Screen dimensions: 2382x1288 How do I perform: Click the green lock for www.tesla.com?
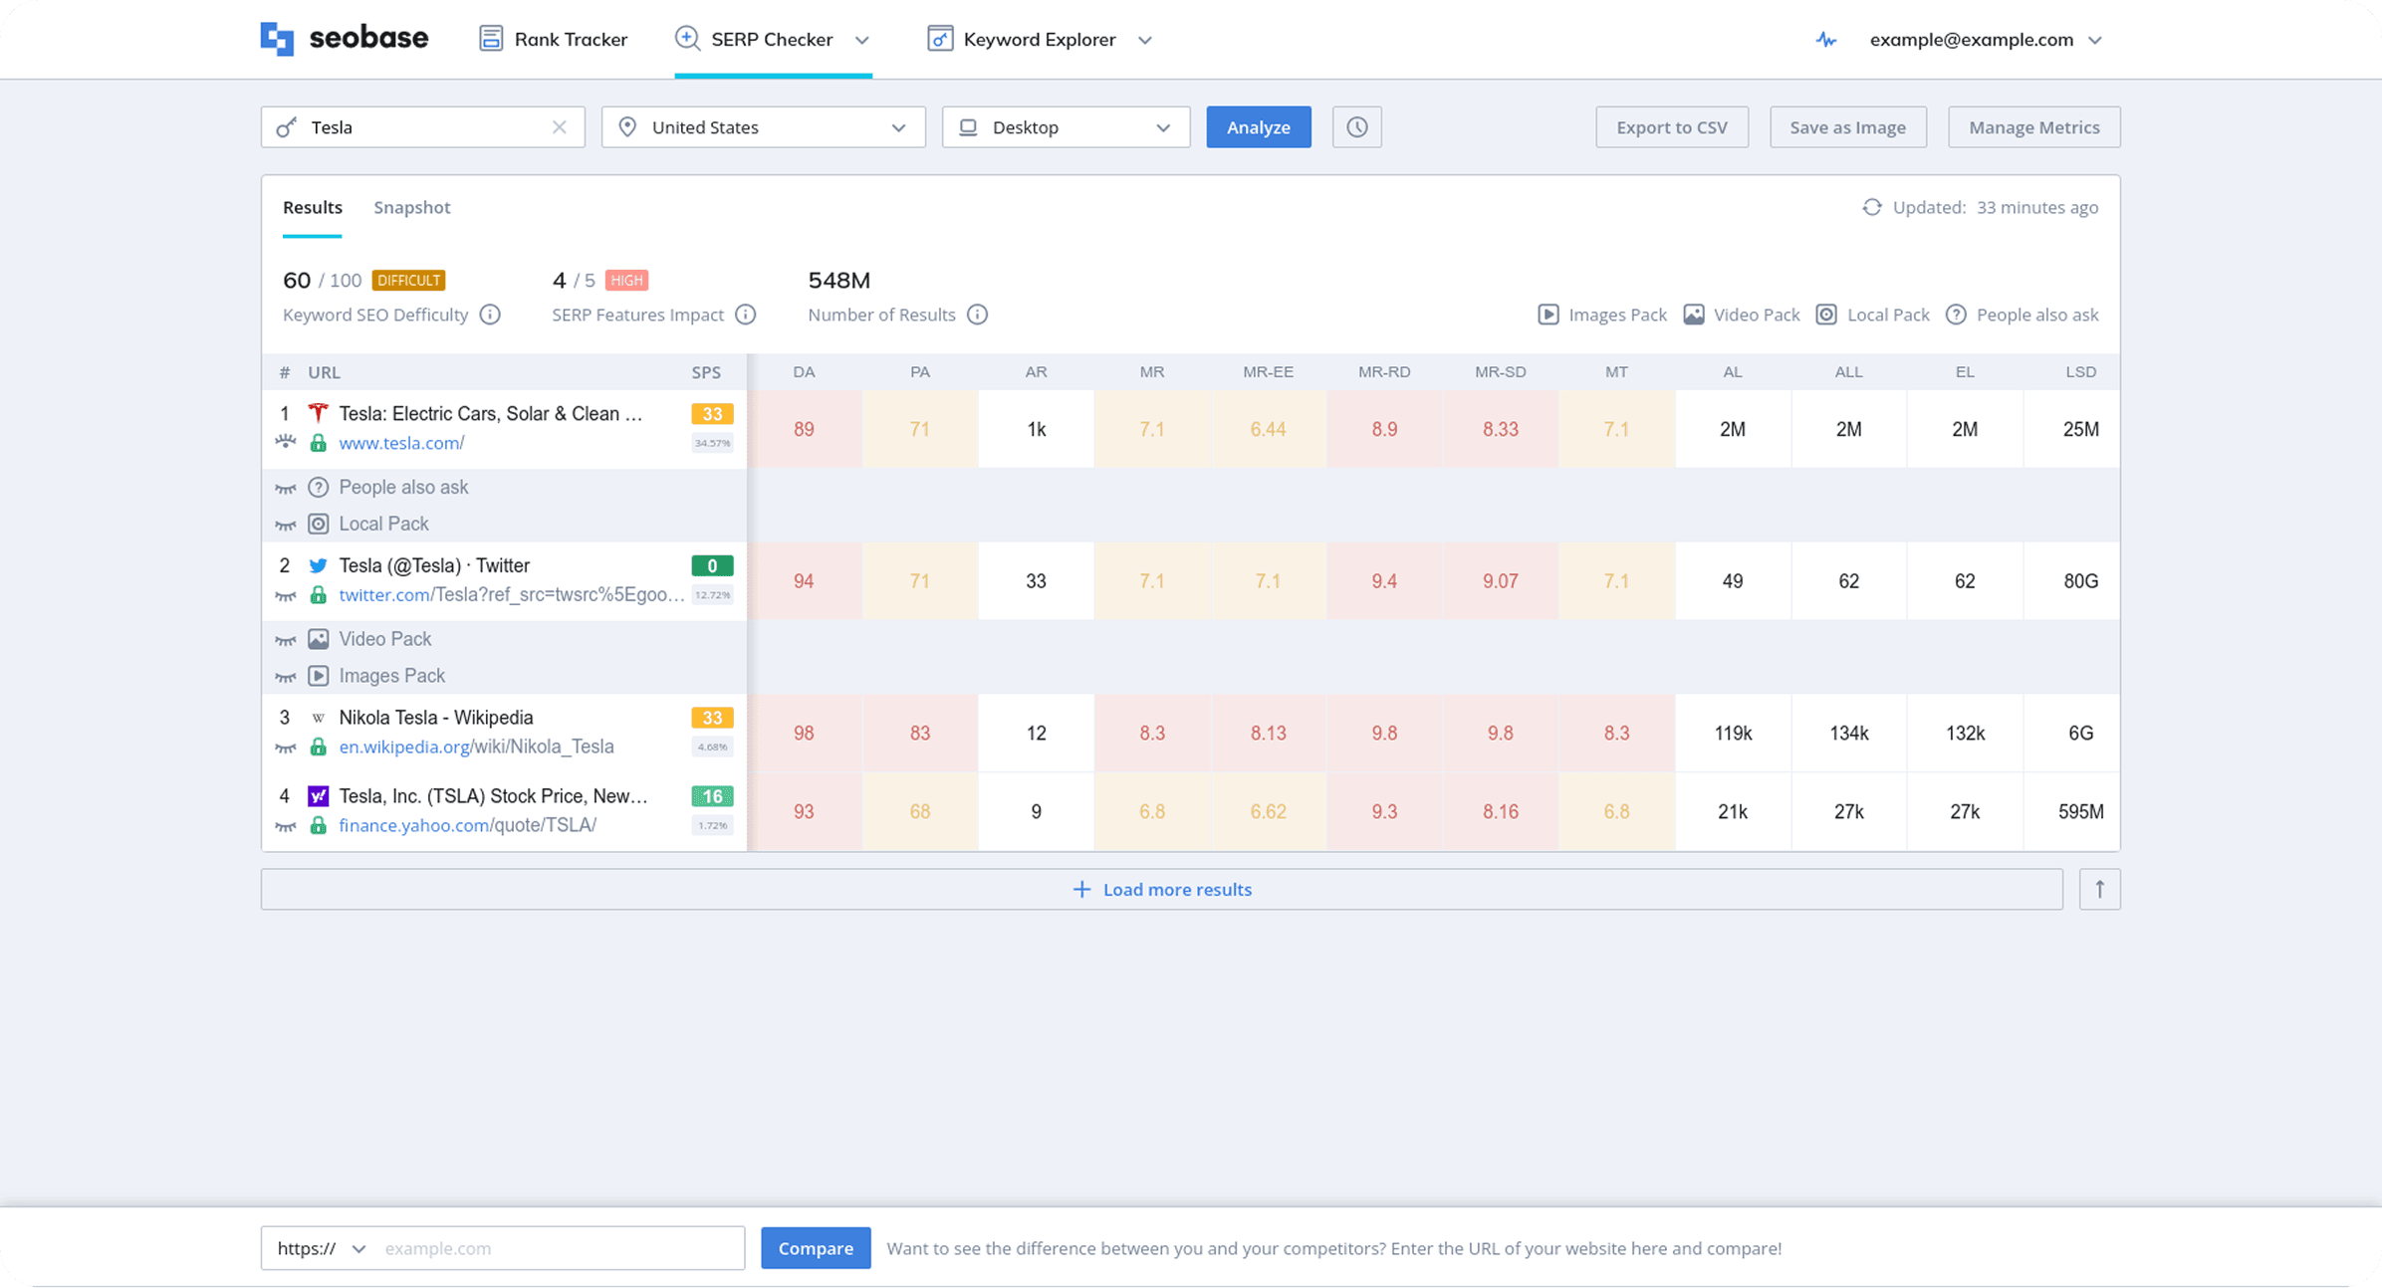[318, 443]
